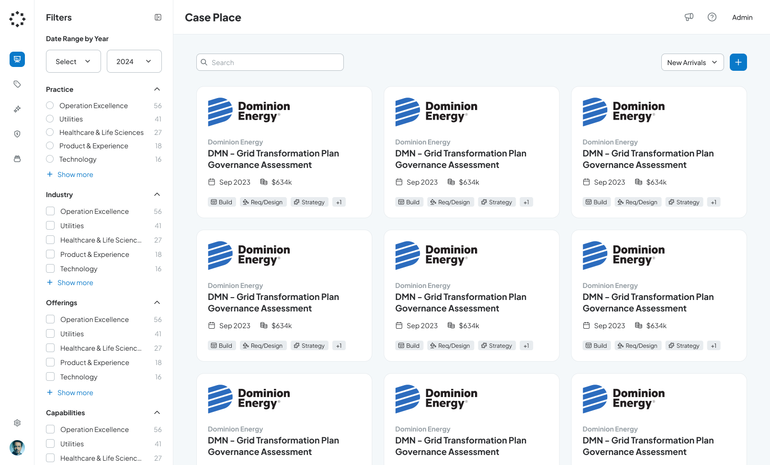
Task: Open settings gear in sidebar
Action: [17, 423]
